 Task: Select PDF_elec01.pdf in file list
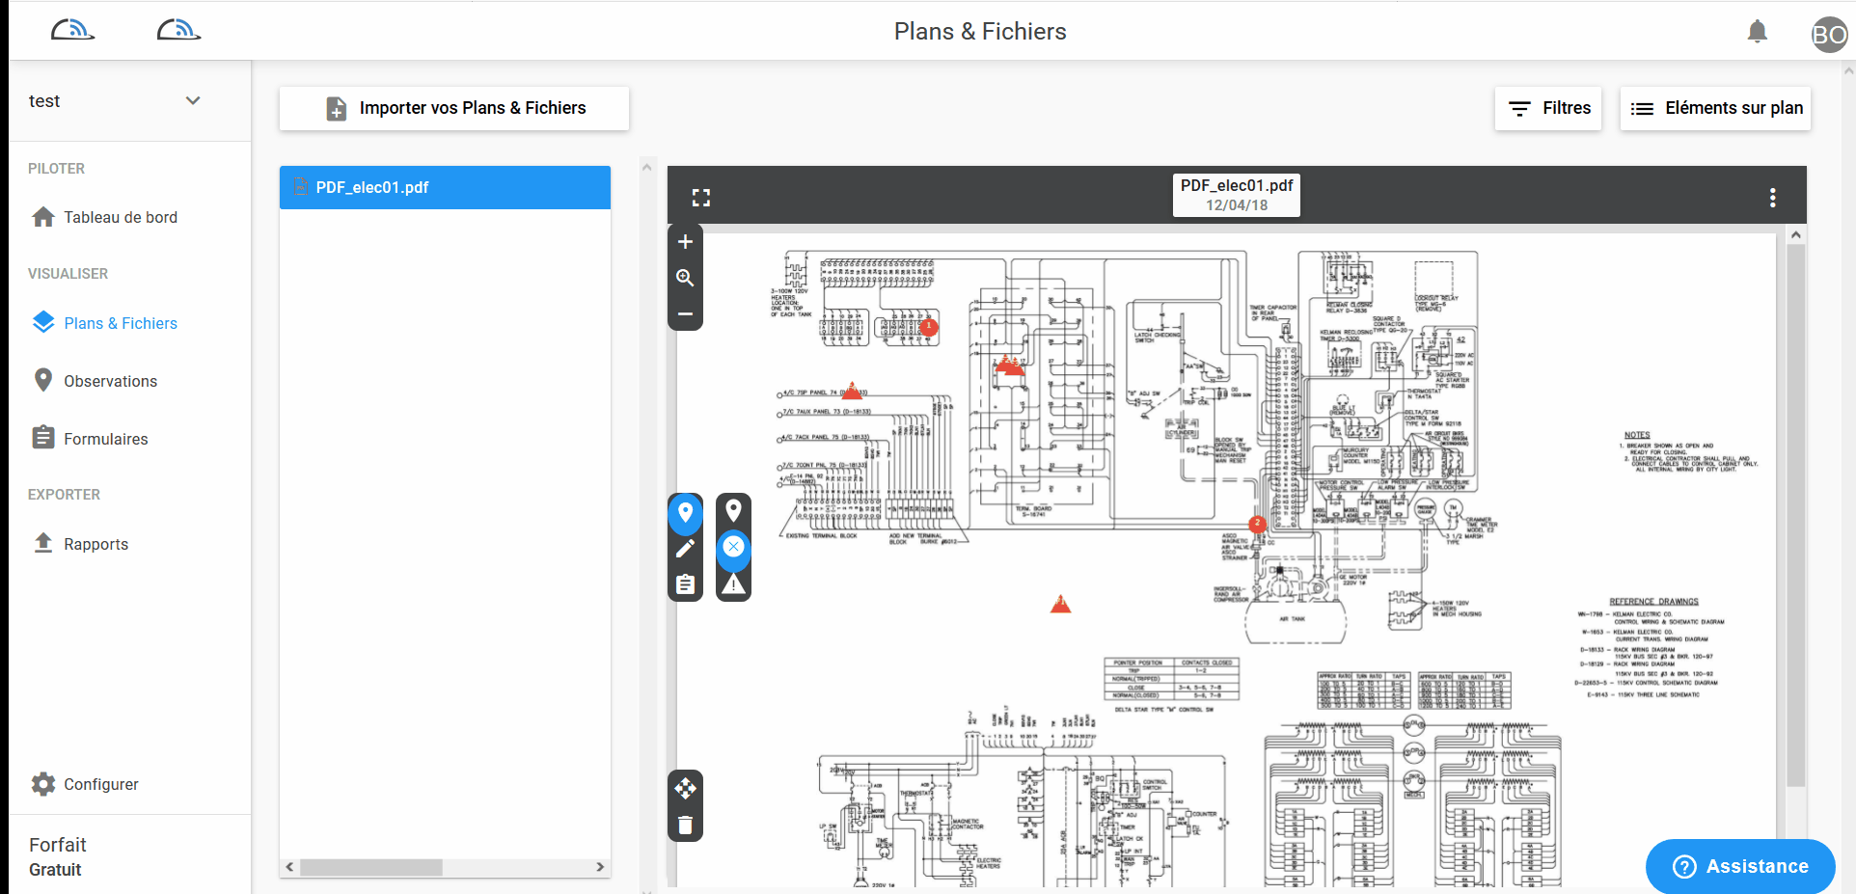point(445,187)
